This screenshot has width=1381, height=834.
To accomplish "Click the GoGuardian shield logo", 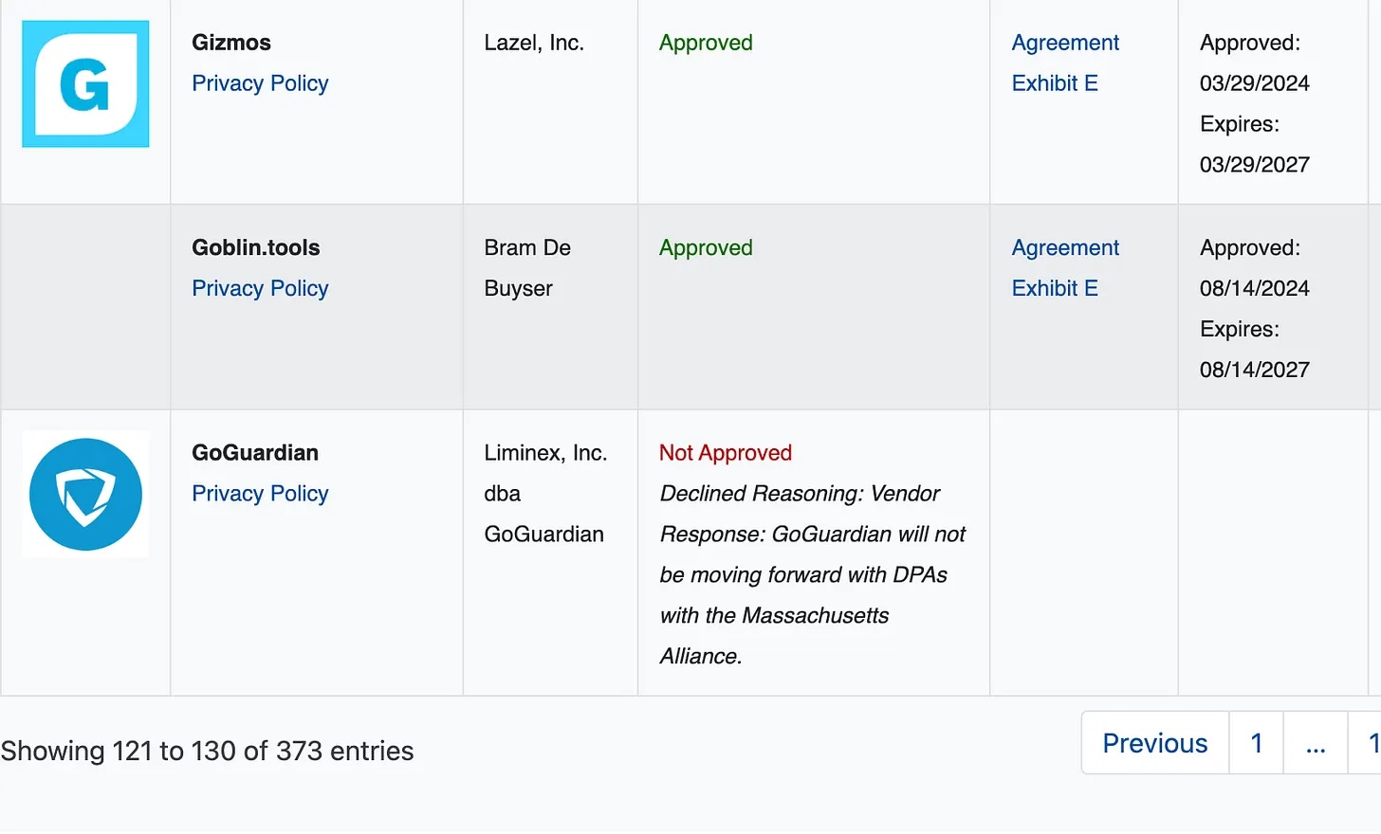I will [85, 494].
